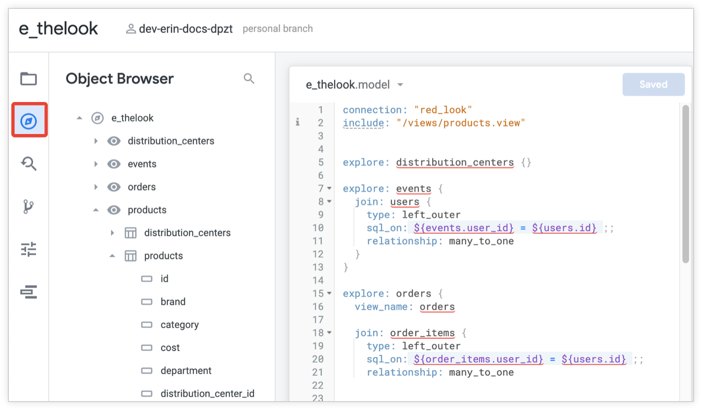Click the Object Browser search icon

point(249,79)
